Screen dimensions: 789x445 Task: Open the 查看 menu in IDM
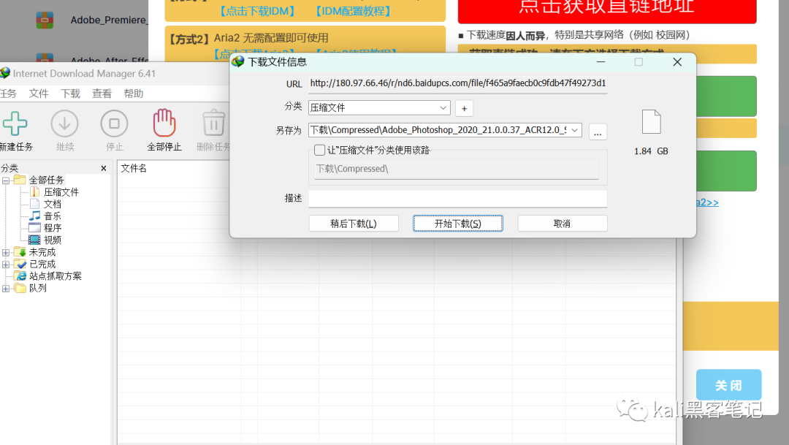(x=102, y=94)
